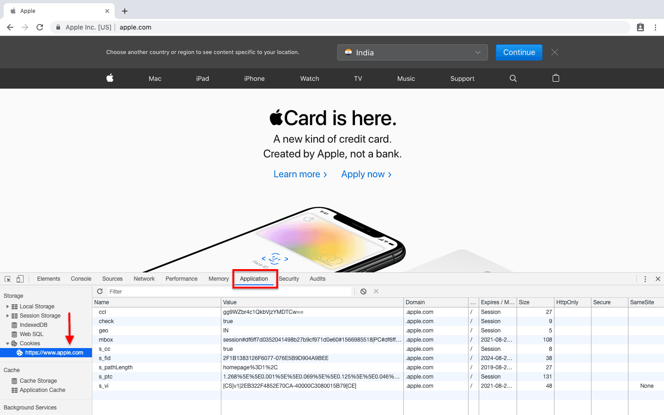
Task: Go to the Music section
Action: tap(406, 78)
